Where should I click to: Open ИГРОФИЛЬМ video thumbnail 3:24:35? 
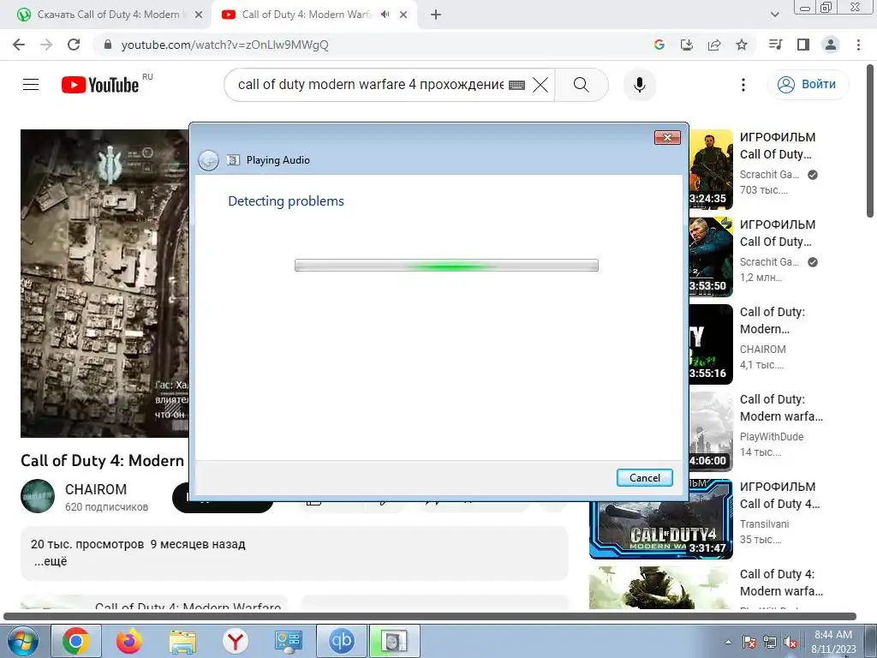point(710,170)
